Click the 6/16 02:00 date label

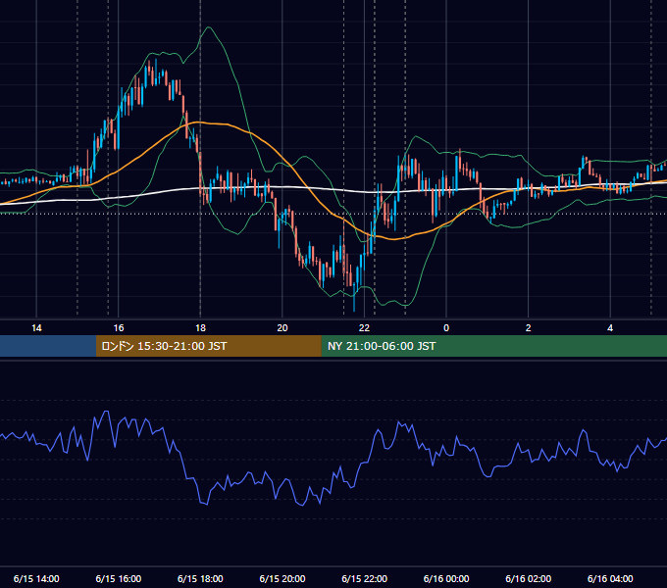tap(528, 578)
